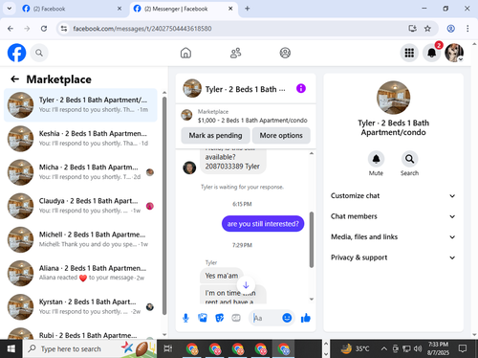478x358 pixels.
Task: Open Windows notification center icon
Action: pos(463,348)
